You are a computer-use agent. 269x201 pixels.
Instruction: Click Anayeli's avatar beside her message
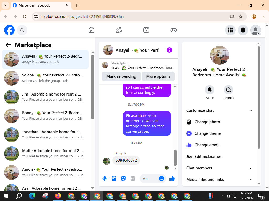107,161
